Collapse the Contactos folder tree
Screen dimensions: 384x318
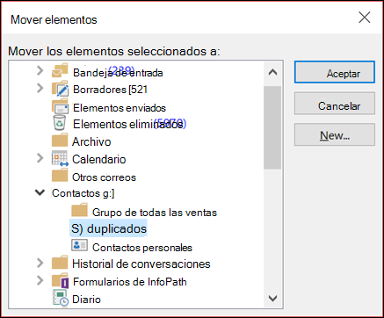click(x=40, y=192)
